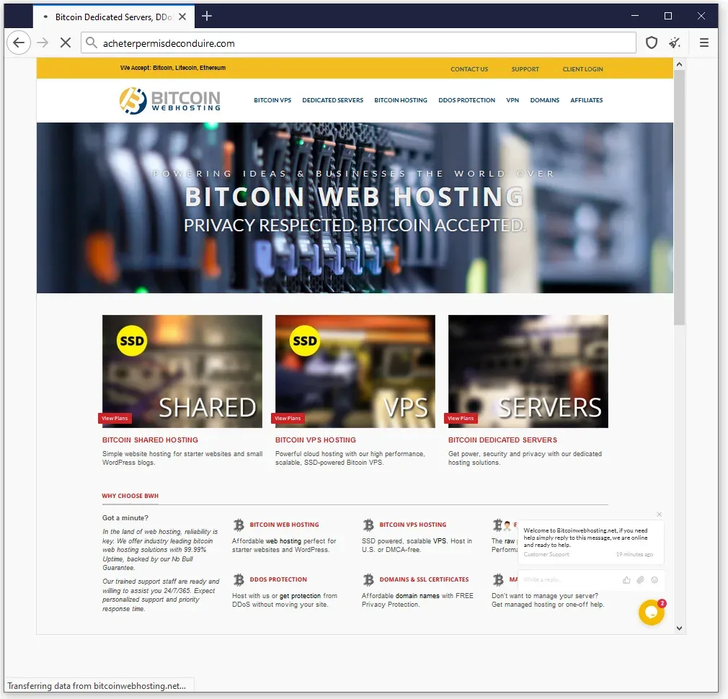Screen dimensions: 728x699
Task: Open a new browser tab
Action: 207,17
